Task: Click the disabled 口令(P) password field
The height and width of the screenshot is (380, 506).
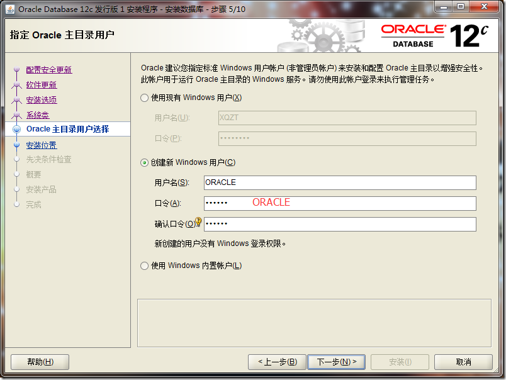Action: pyautogui.click(x=347, y=138)
